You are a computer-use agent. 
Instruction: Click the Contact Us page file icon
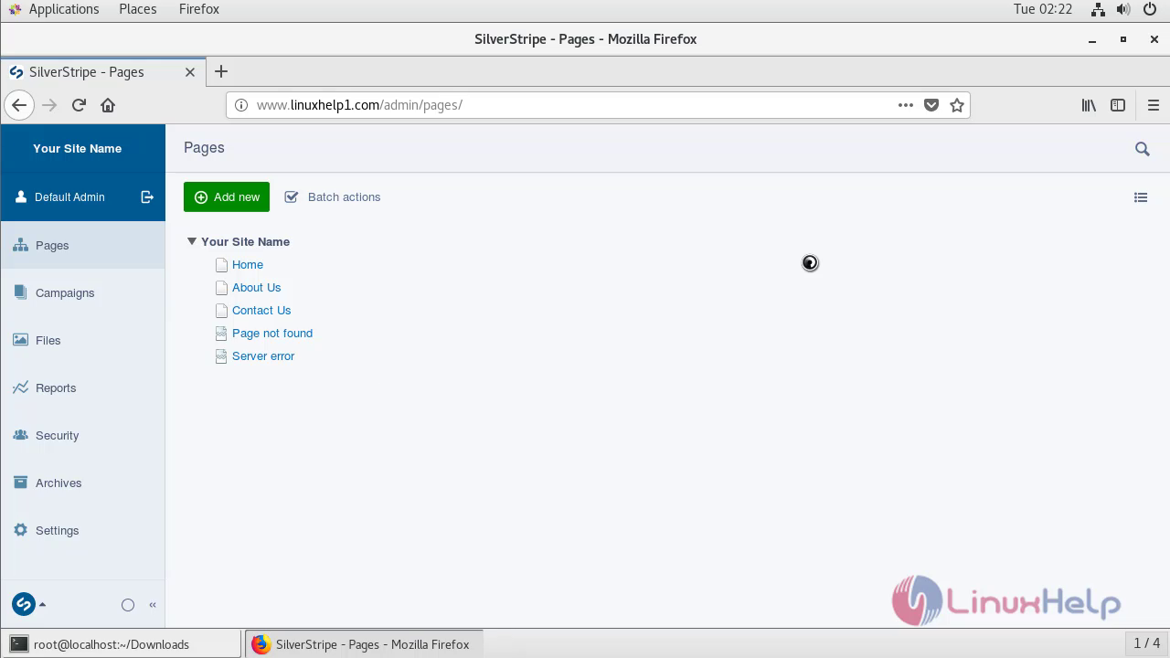coord(221,311)
